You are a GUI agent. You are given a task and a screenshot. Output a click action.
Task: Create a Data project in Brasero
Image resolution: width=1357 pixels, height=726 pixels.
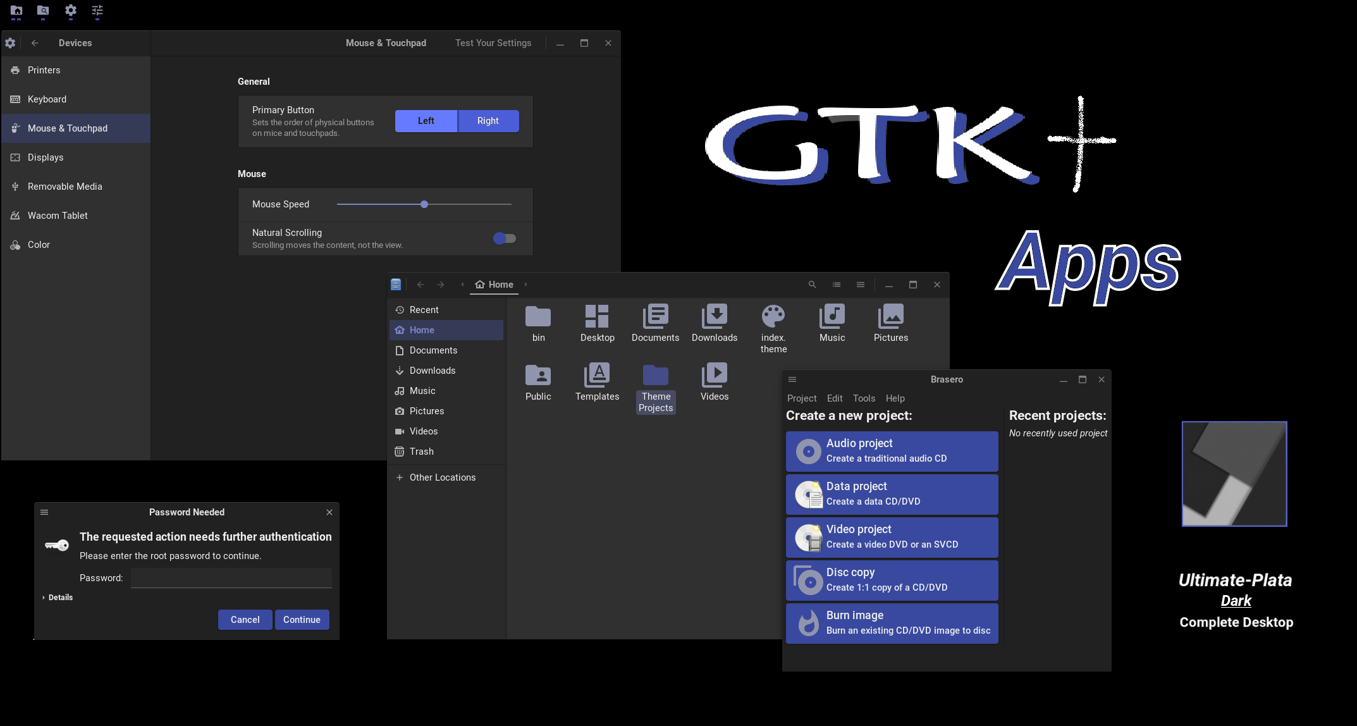pos(892,495)
